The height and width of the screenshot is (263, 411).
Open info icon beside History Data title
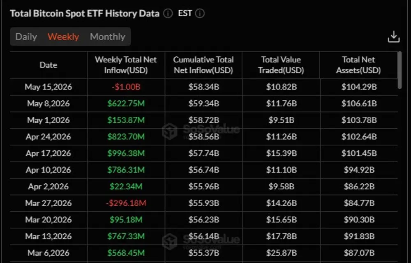168,13
